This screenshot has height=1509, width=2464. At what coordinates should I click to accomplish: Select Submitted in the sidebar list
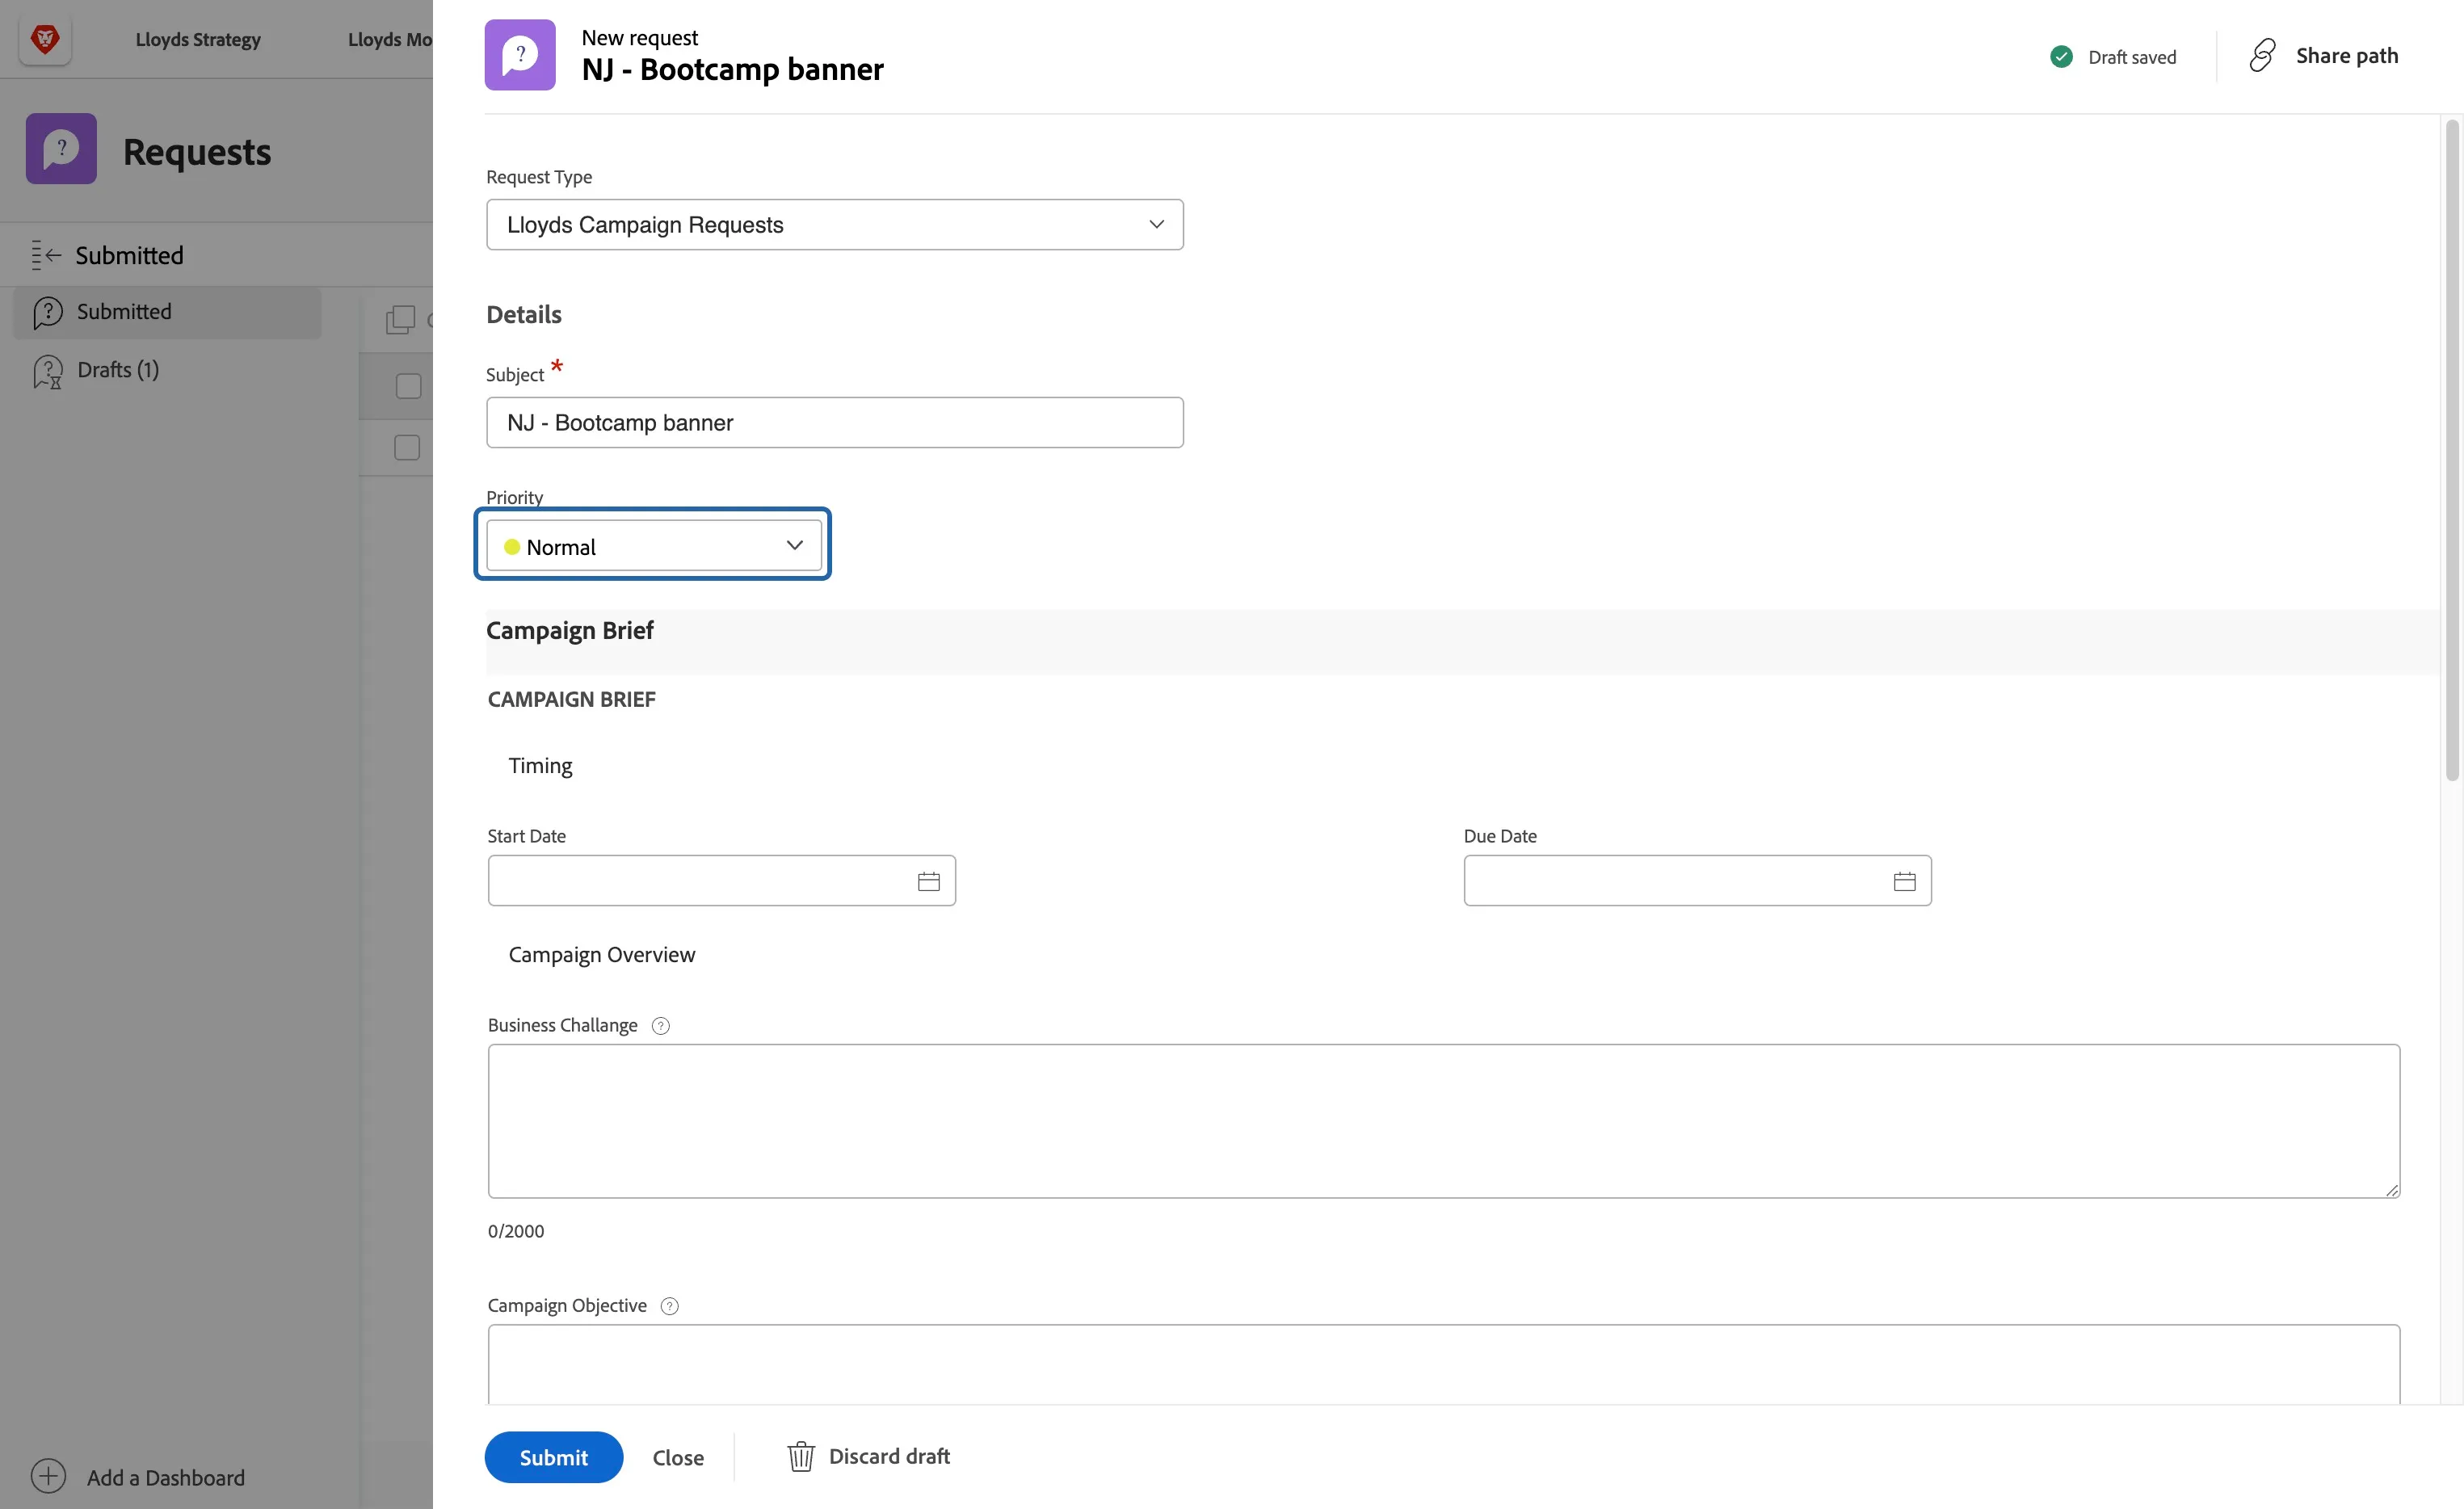pos(167,312)
